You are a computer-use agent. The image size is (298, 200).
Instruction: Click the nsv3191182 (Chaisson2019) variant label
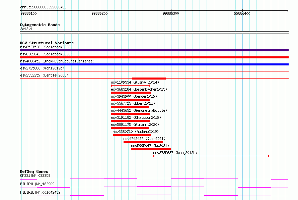136,117
